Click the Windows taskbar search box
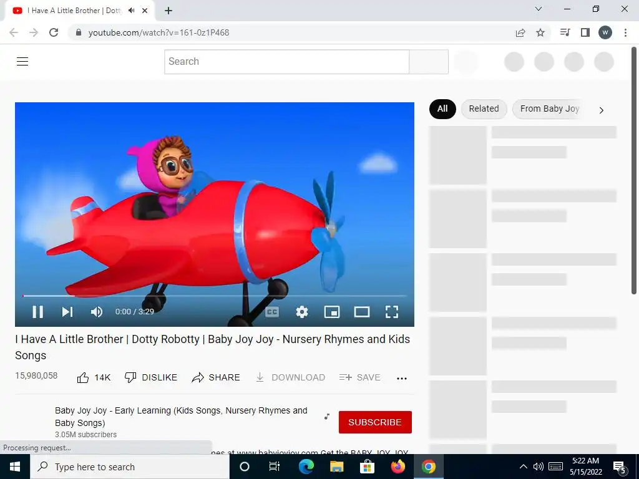The image size is (639, 479). pos(130,467)
